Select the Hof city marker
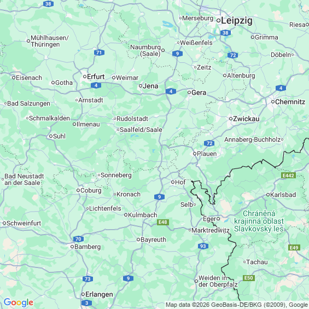309x309 pixels. 173,182
